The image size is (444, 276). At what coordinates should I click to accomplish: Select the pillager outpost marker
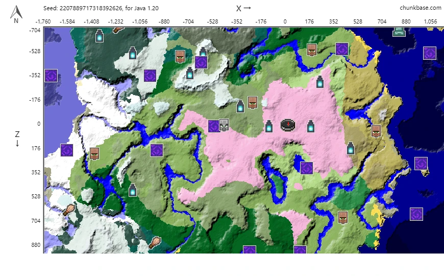[x=224, y=125]
